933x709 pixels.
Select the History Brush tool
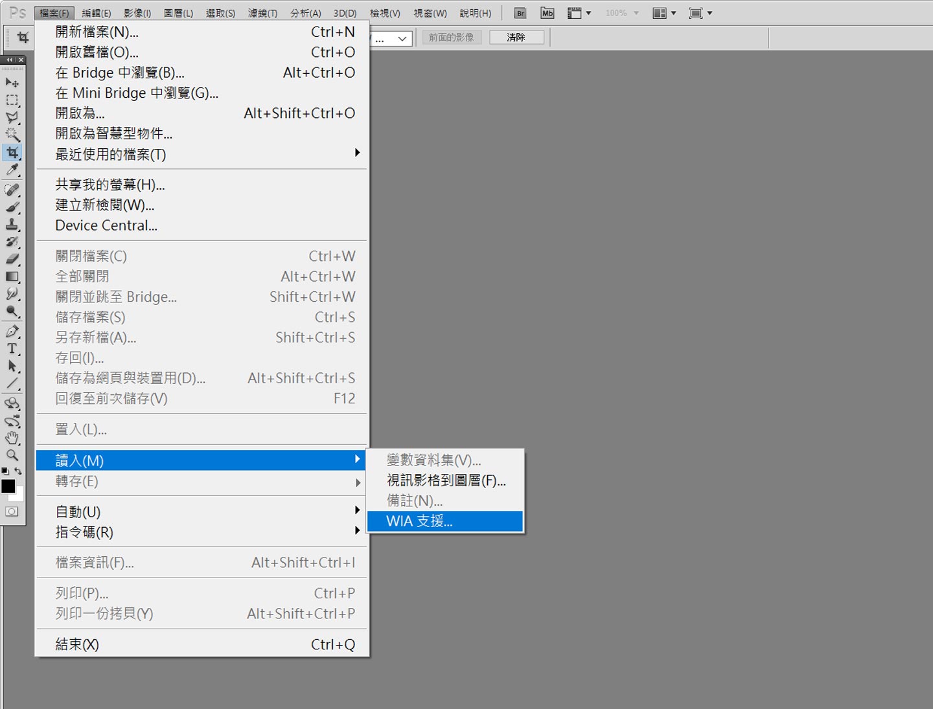tap(12, 242)
